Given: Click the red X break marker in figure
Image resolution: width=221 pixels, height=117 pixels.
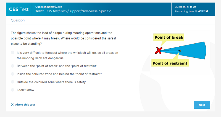Looking at the screenshot, I should click(x=159, y=50).
